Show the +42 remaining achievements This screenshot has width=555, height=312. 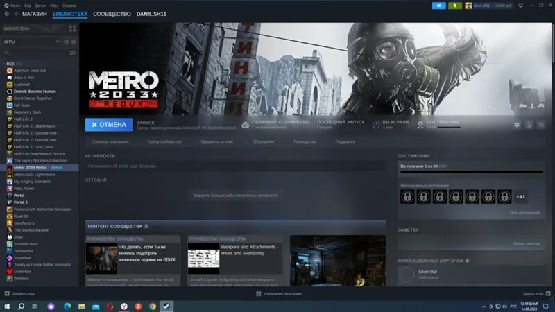pyautogui.click(x=521, y=197)
